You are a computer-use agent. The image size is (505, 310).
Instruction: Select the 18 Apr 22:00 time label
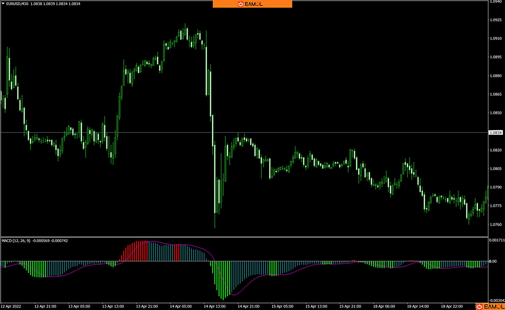tap(452, 306)
